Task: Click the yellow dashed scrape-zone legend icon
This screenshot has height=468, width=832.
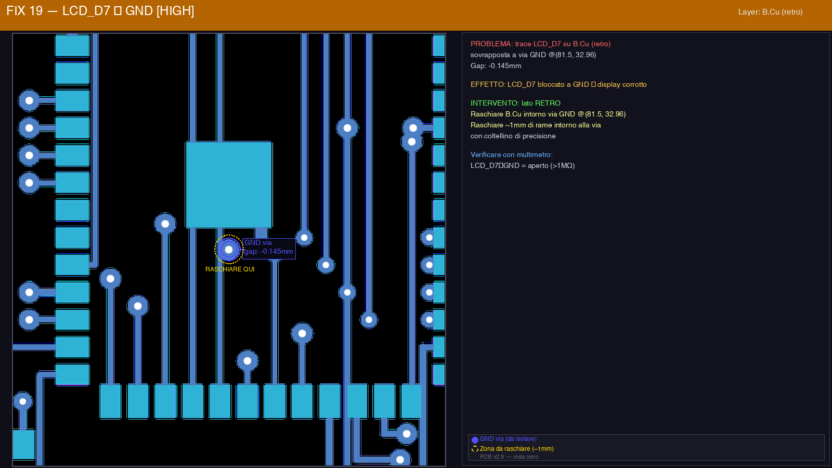Action: 475,449
